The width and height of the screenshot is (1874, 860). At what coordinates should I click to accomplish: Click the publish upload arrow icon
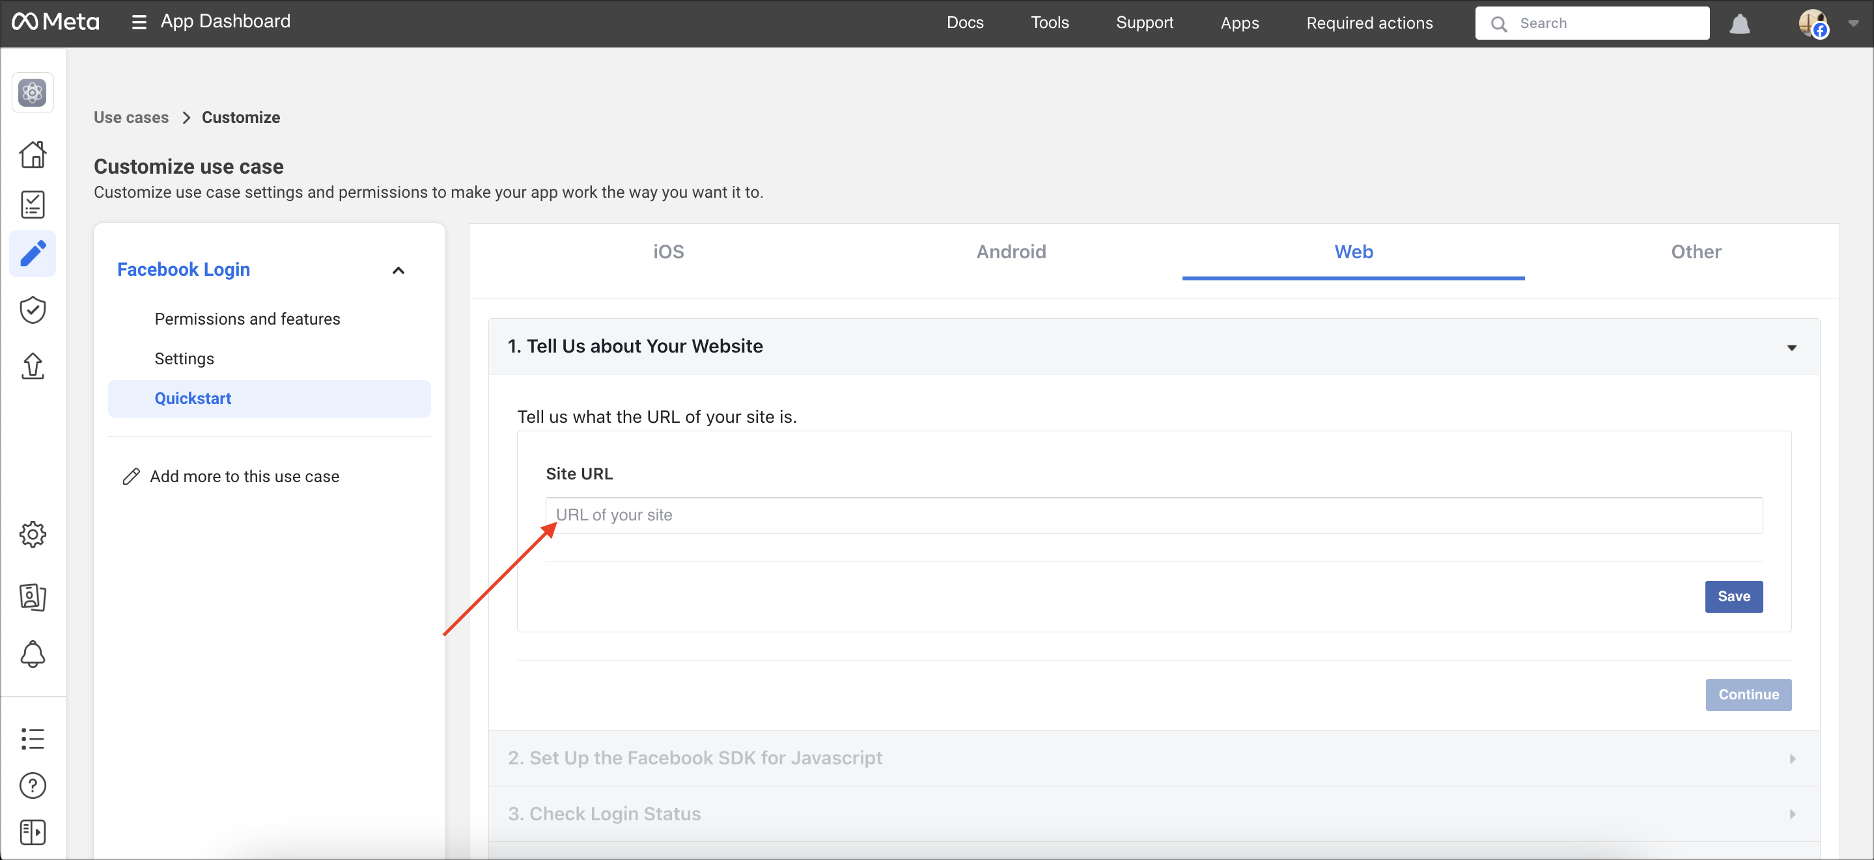click(x=33, y=366)
